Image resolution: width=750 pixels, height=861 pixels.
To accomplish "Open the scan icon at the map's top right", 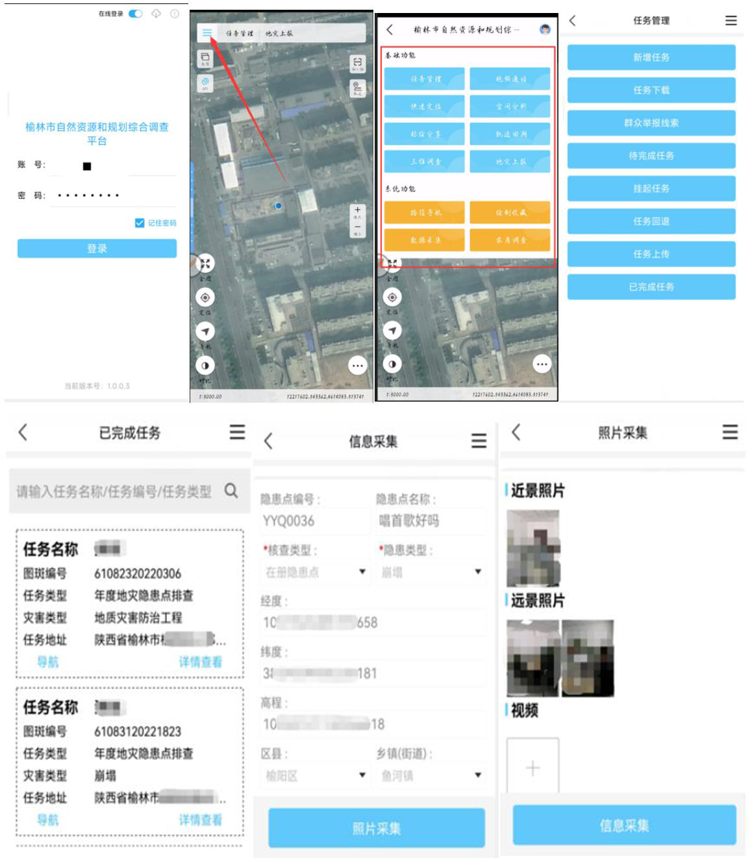I will coord(357,63).
